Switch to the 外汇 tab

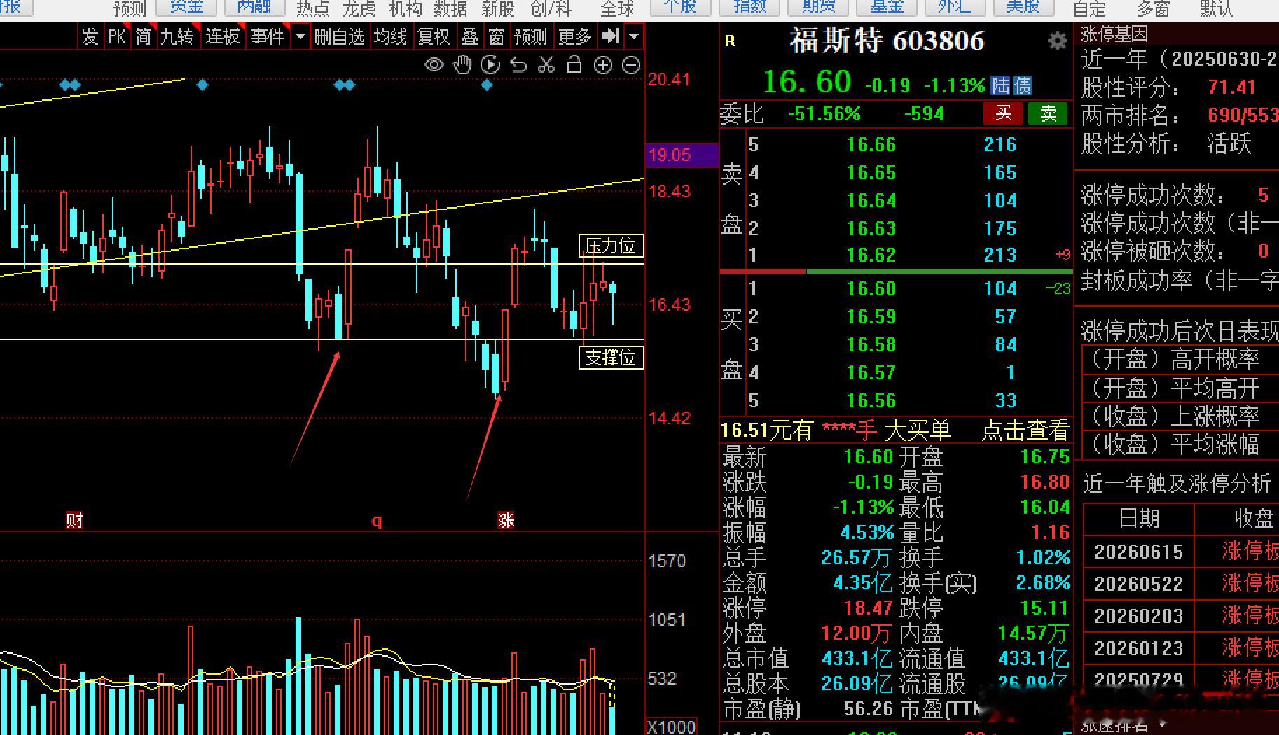pos(955,8)
